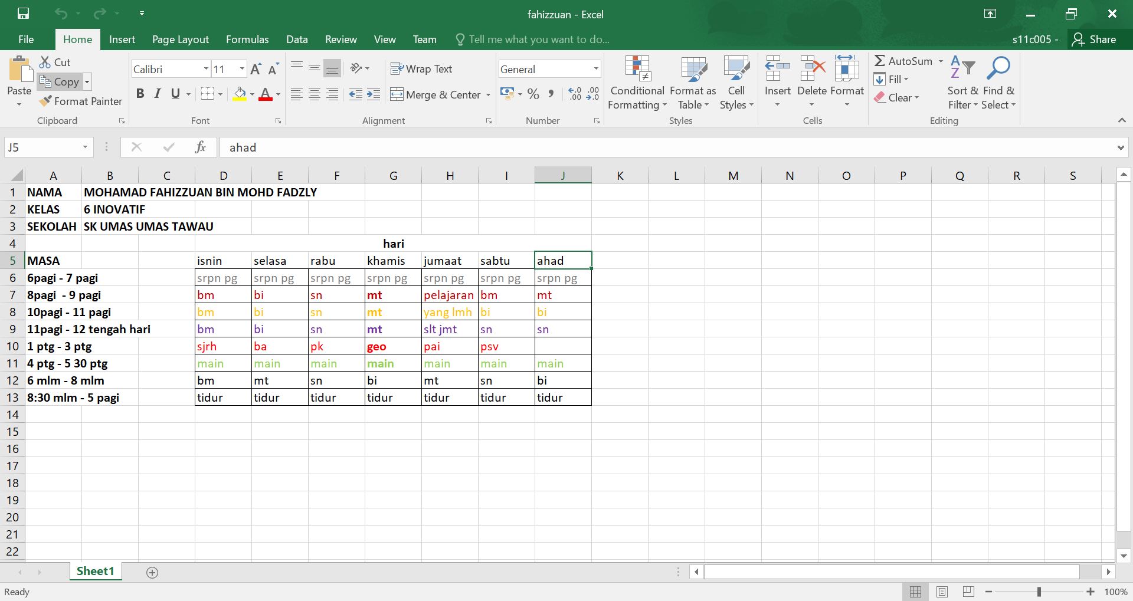
Task: Click the Increase Indent icon
Action: (x=374, y=94)
